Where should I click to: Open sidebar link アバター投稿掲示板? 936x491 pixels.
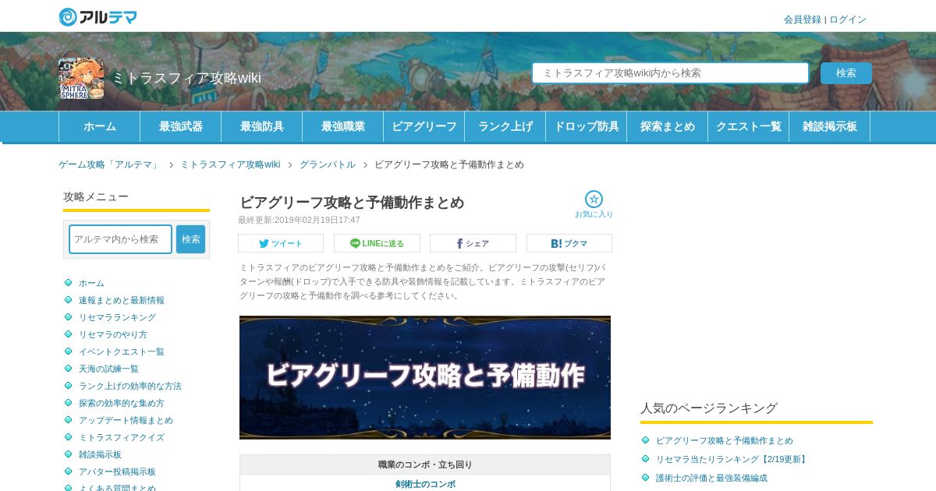[117, 472]
